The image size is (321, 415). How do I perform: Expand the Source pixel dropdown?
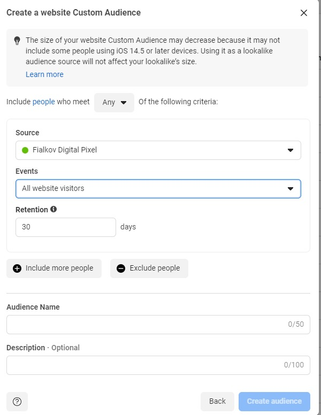click(x=158, y=150)
